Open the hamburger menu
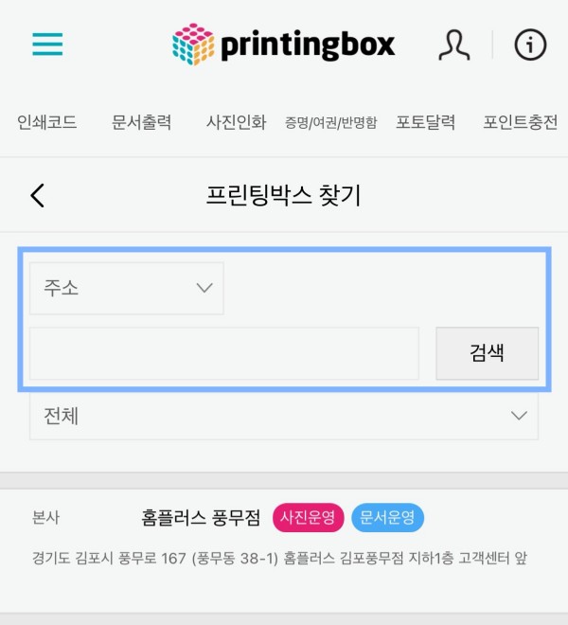 coord(47,45)
